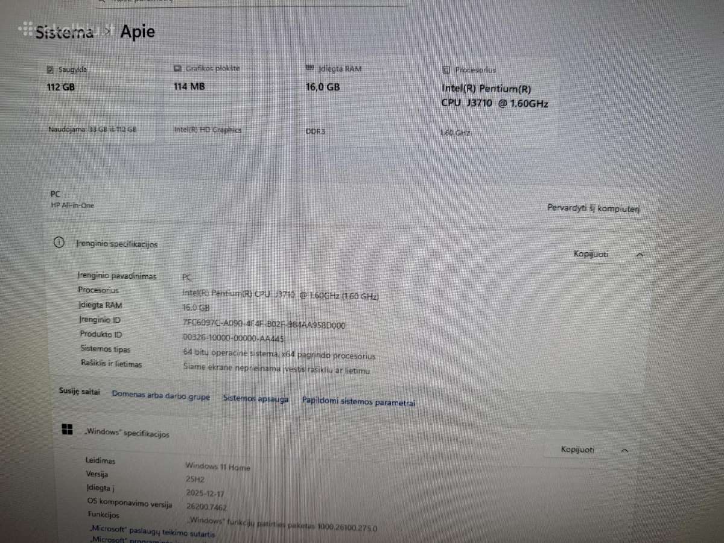Click the Naudojama 33 GB iš 112 GB text
This screenshot has width=724, height=543.
tap(92, 129)
